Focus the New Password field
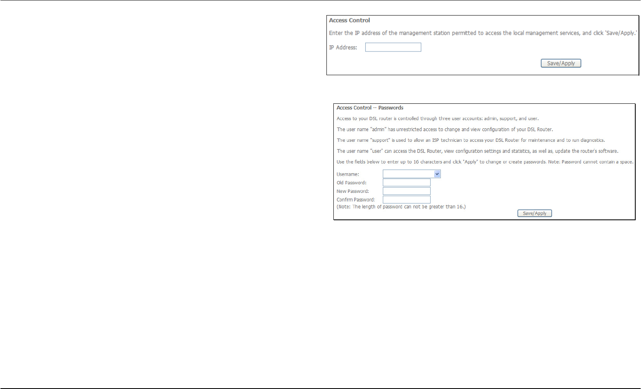Image resolution: width=641 pixels, height=389 pixels. [406, 191]
